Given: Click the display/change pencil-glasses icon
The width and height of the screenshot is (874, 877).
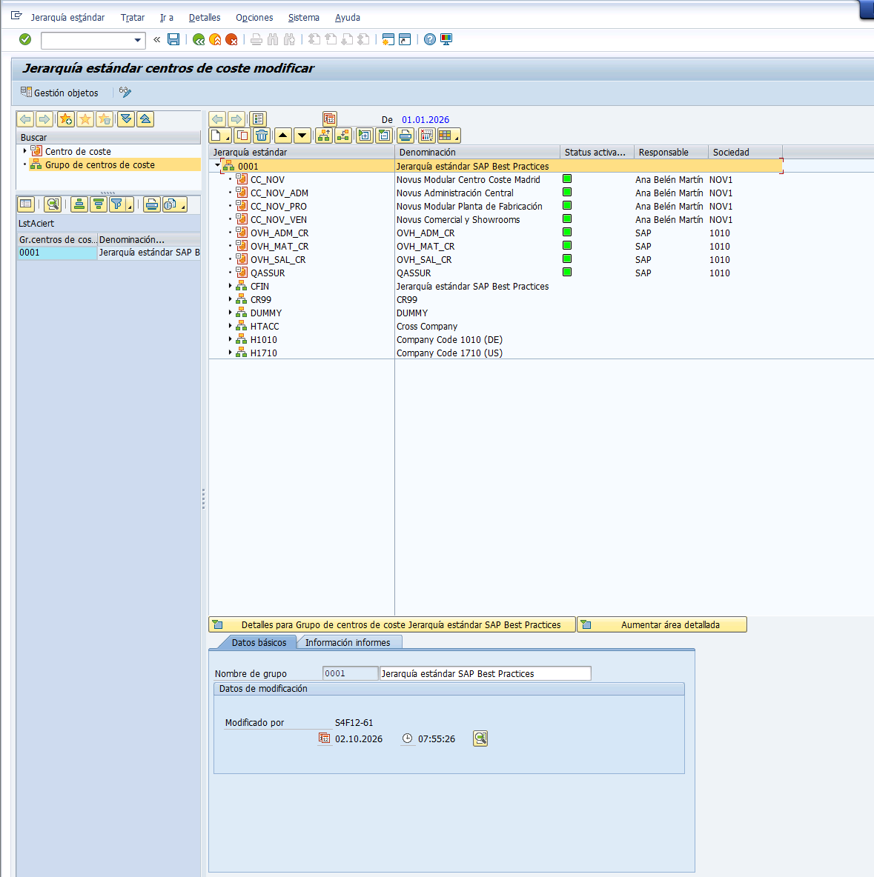Looking at the screenshot, I should [x=125, y=93].
